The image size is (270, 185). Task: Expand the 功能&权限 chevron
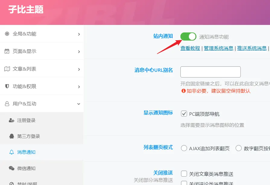click(79, 87)
